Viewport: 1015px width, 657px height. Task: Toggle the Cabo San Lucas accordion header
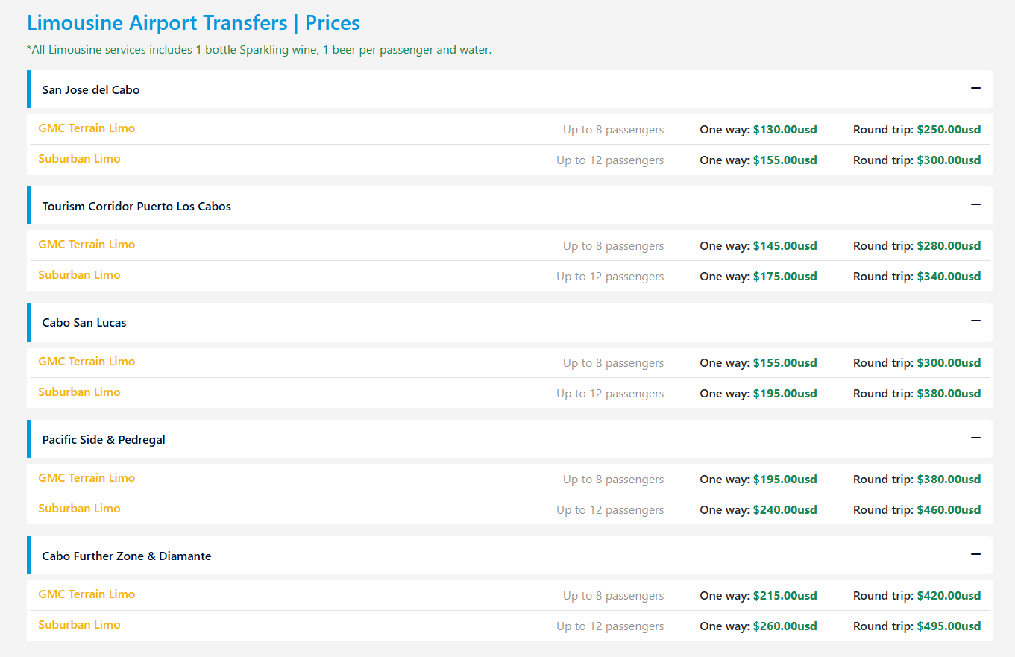(x=84, y=323)
